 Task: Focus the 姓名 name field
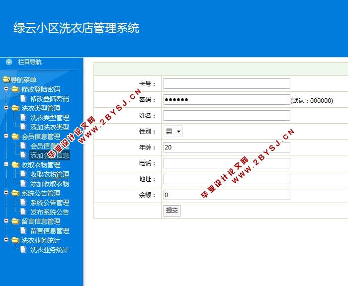[x=227, y=116]
